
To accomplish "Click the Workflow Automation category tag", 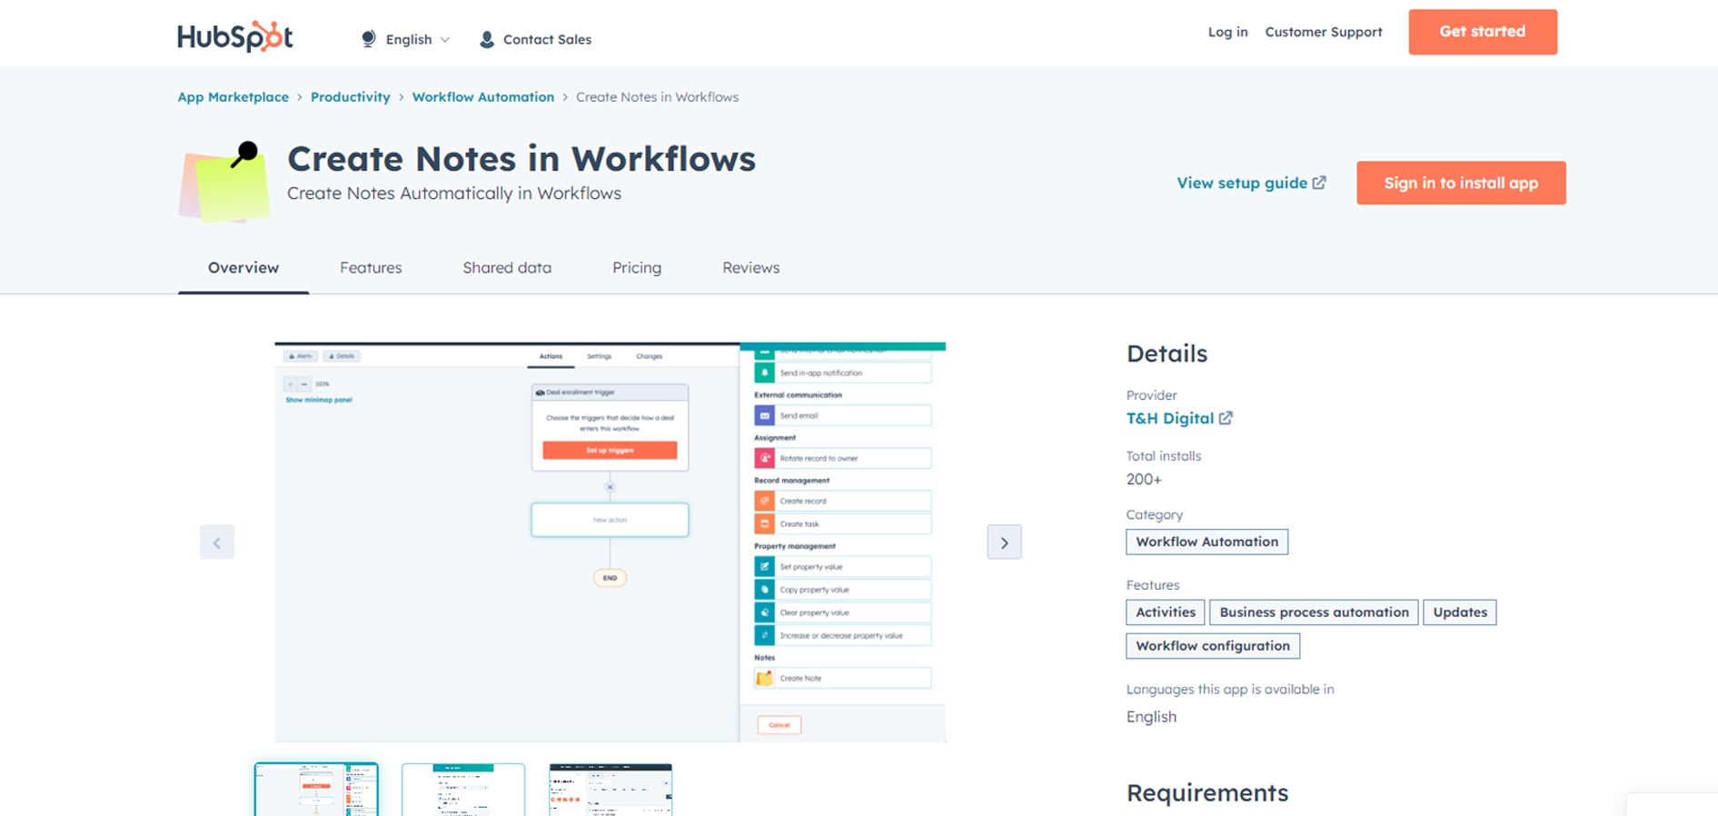I will pyautogui.click(x=1207, y=542).
